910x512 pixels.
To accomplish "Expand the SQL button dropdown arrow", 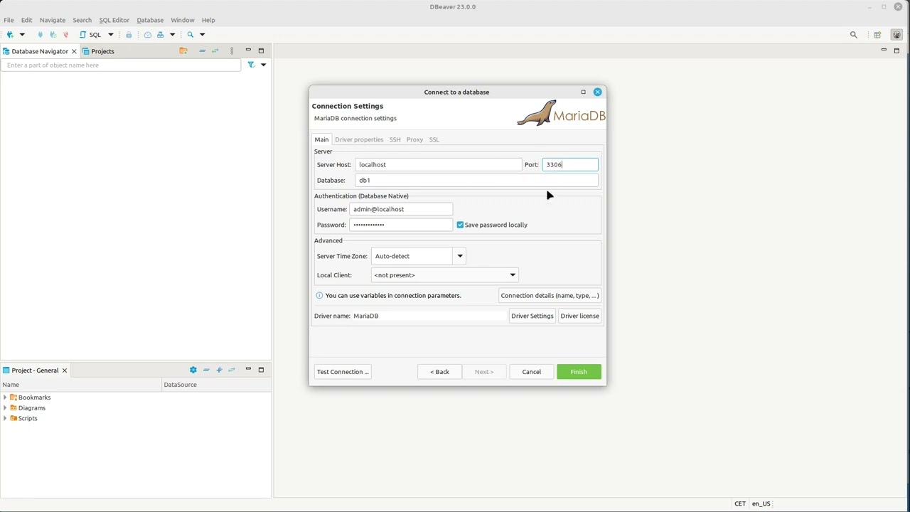I will pos(110,34).
